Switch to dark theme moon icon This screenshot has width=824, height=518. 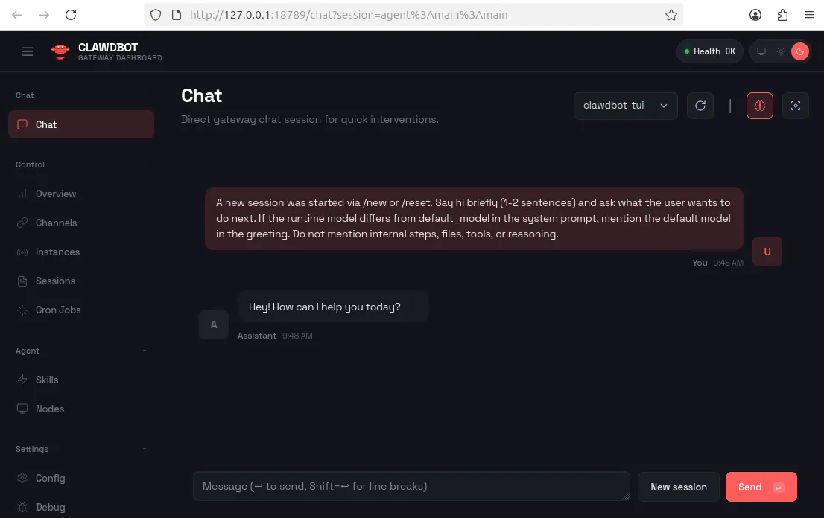tap(799, 51)
